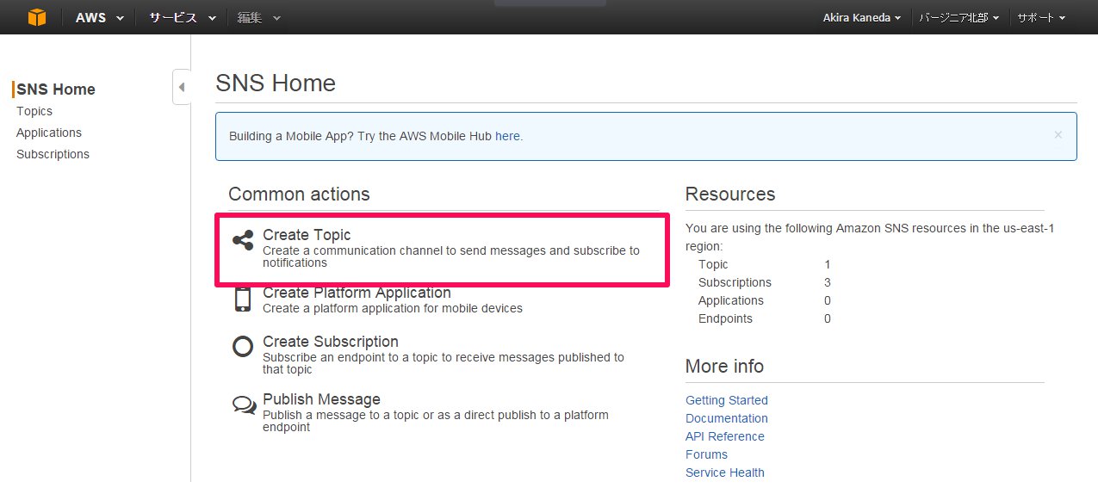This screenshot has width=1098, height=494.
Task: Expand the サービス services menu
Action: 182,17
